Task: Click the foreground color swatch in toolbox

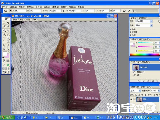Action: [5, 53]
